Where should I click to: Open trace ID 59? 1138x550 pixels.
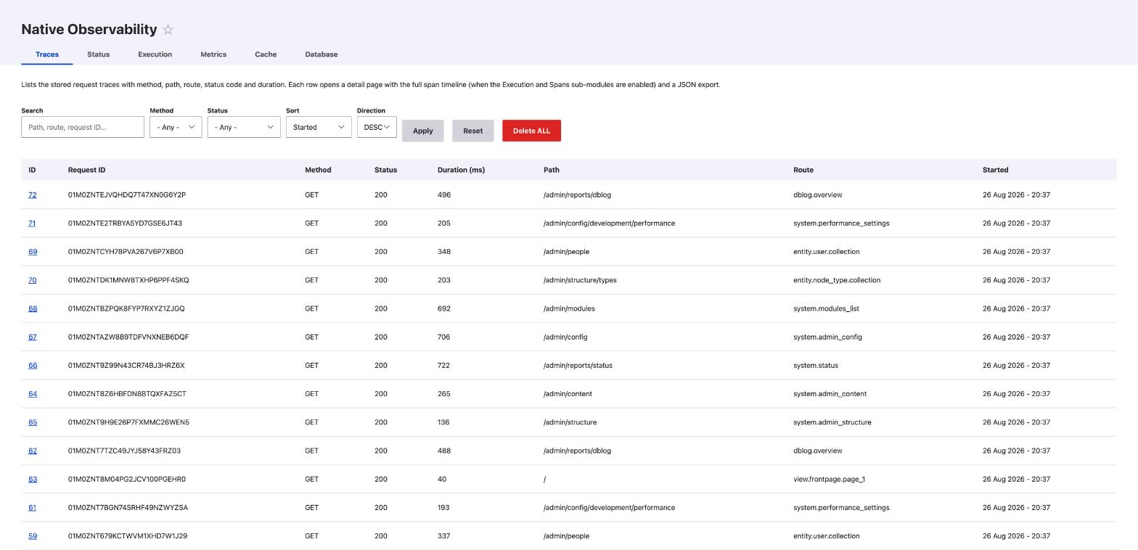(33, 536)
